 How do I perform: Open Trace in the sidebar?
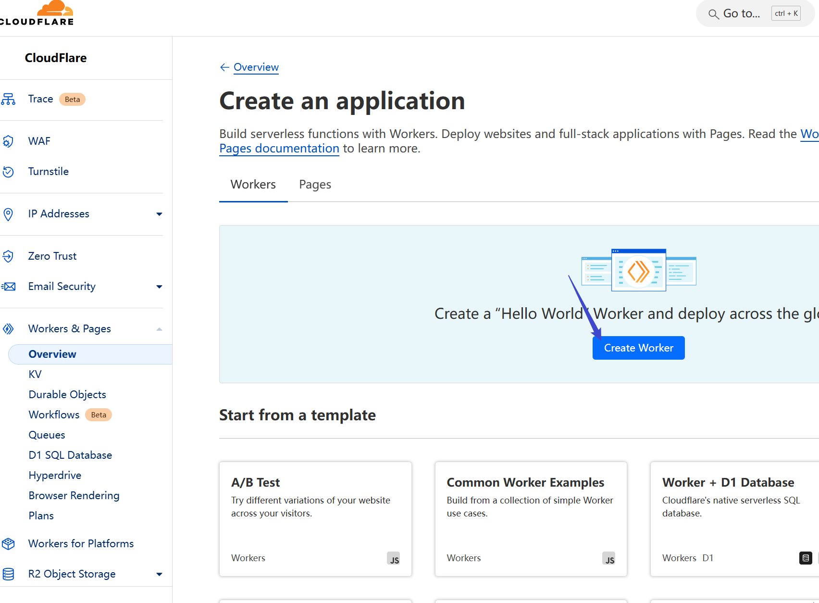tap(40, 99)
